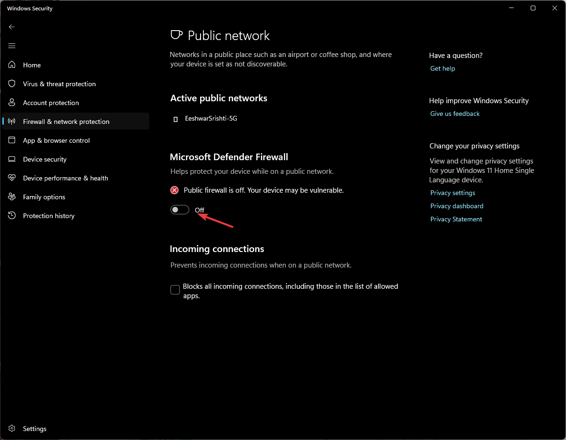This screenshot has height=440, width=566.
Task: Click the Help improve Windows Security heading
Action: click(x=479, y=100)
